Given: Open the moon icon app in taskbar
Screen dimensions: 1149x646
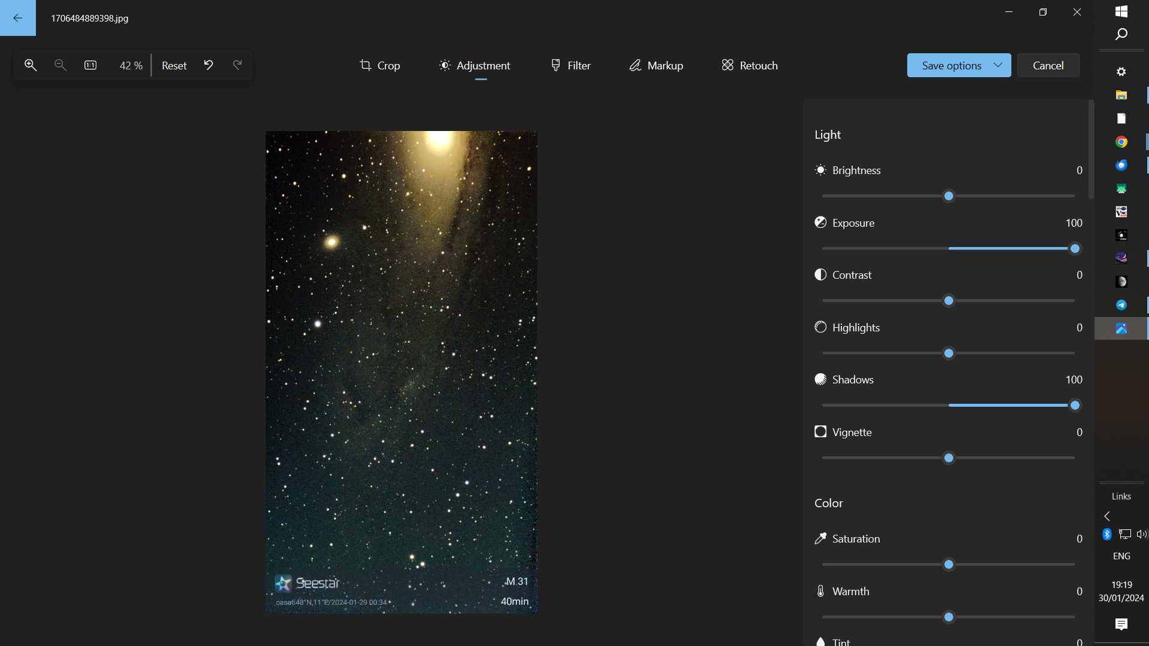Looking at the screenshot, I should pyautogui.click(x=1121, y=281).
